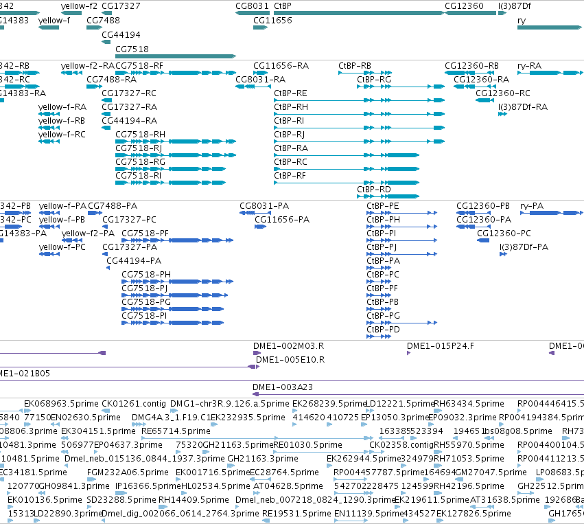Click the l(3)87Df gene arrow
Screen dimensions: 584x524
click(502, 13)
